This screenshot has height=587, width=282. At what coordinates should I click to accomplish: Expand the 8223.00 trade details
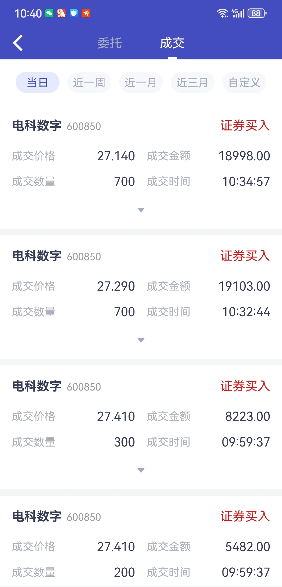point(141,470)
